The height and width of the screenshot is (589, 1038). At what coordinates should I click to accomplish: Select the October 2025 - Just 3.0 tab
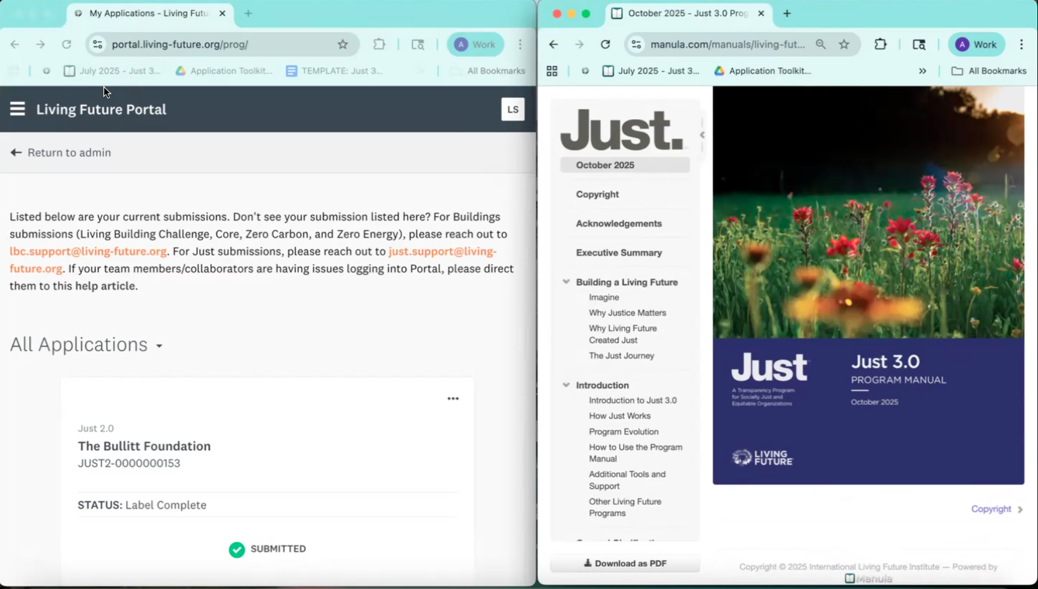tap(689, 13)
